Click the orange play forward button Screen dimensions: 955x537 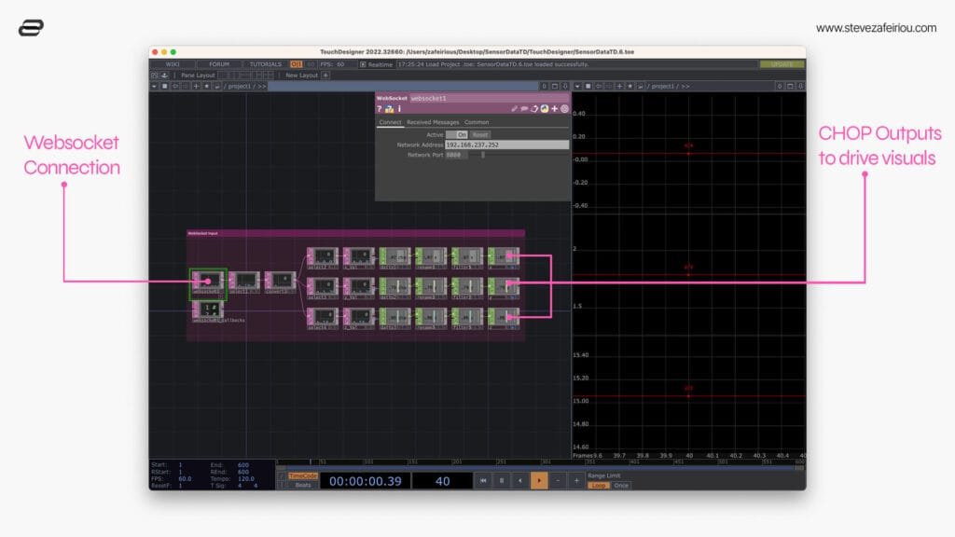point(539,481)
